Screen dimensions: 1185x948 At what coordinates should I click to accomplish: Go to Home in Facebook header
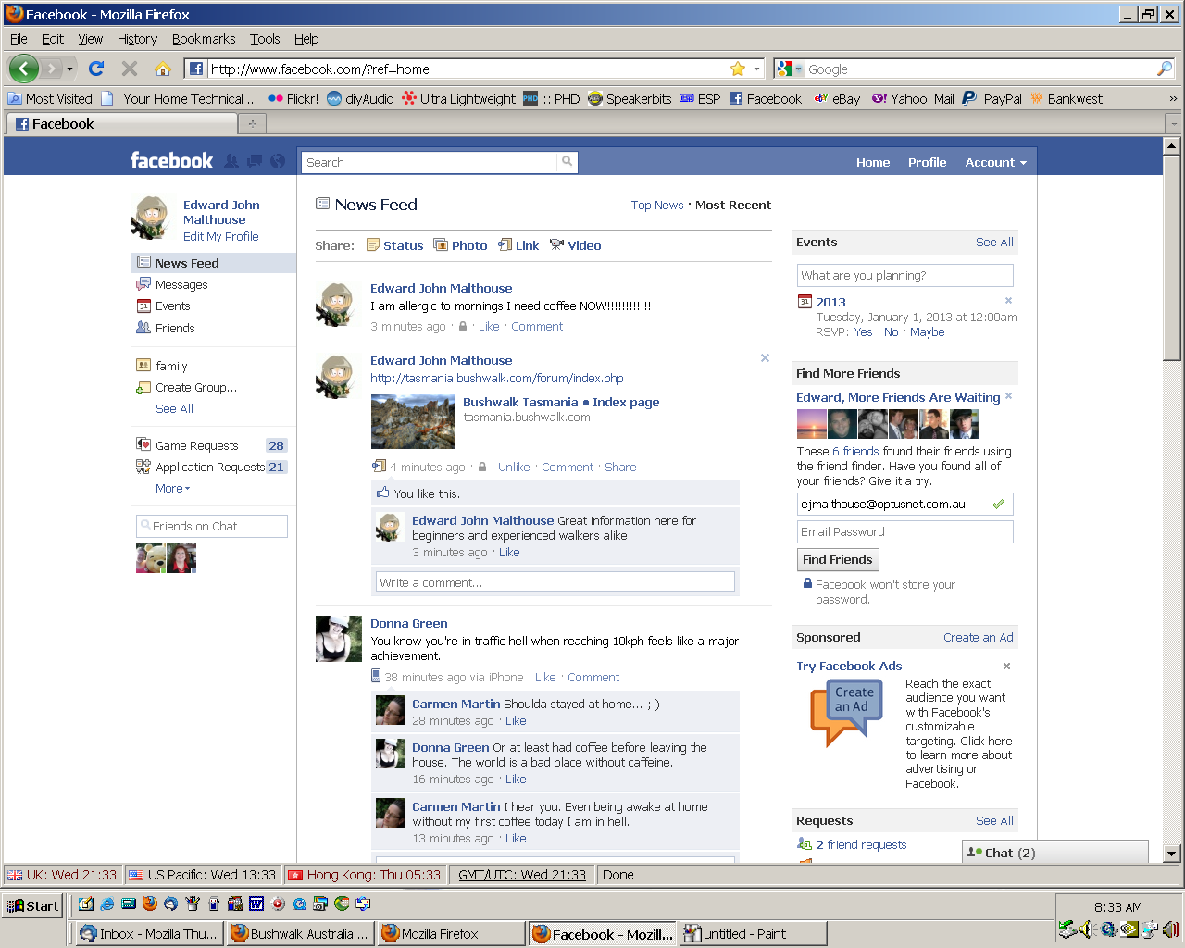(873, 162)
